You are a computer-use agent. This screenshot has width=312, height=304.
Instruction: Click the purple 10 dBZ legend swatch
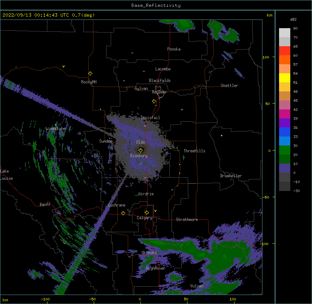click(x=284, y=168)
